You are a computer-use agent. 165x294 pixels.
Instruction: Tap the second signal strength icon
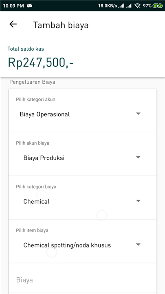point(129,6)
